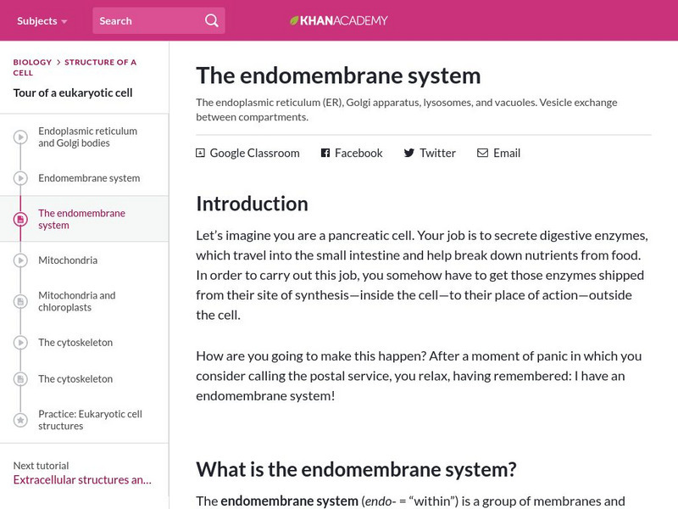Screen dimensions: 678x509
Task: Click the Facebook share icon
Action: pos(325,154)
